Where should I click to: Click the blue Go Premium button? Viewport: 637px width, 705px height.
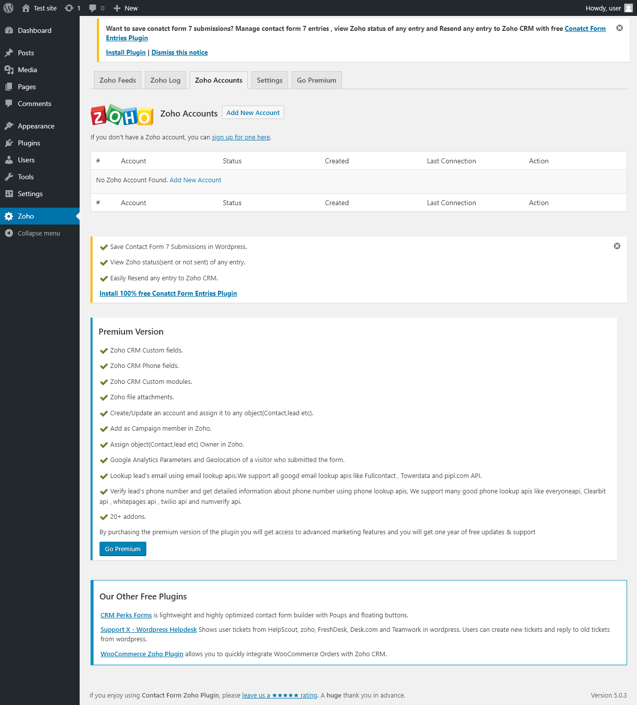(x=123, y=549)
